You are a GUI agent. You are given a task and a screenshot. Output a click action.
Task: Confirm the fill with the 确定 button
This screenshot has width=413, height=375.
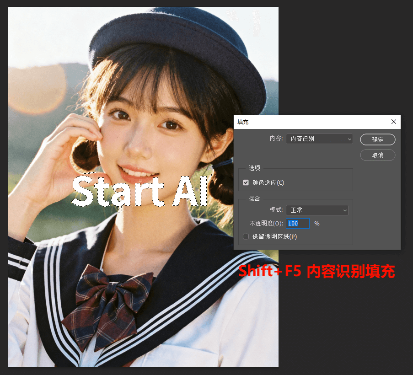pyautogui.click(x=377, y=139)
